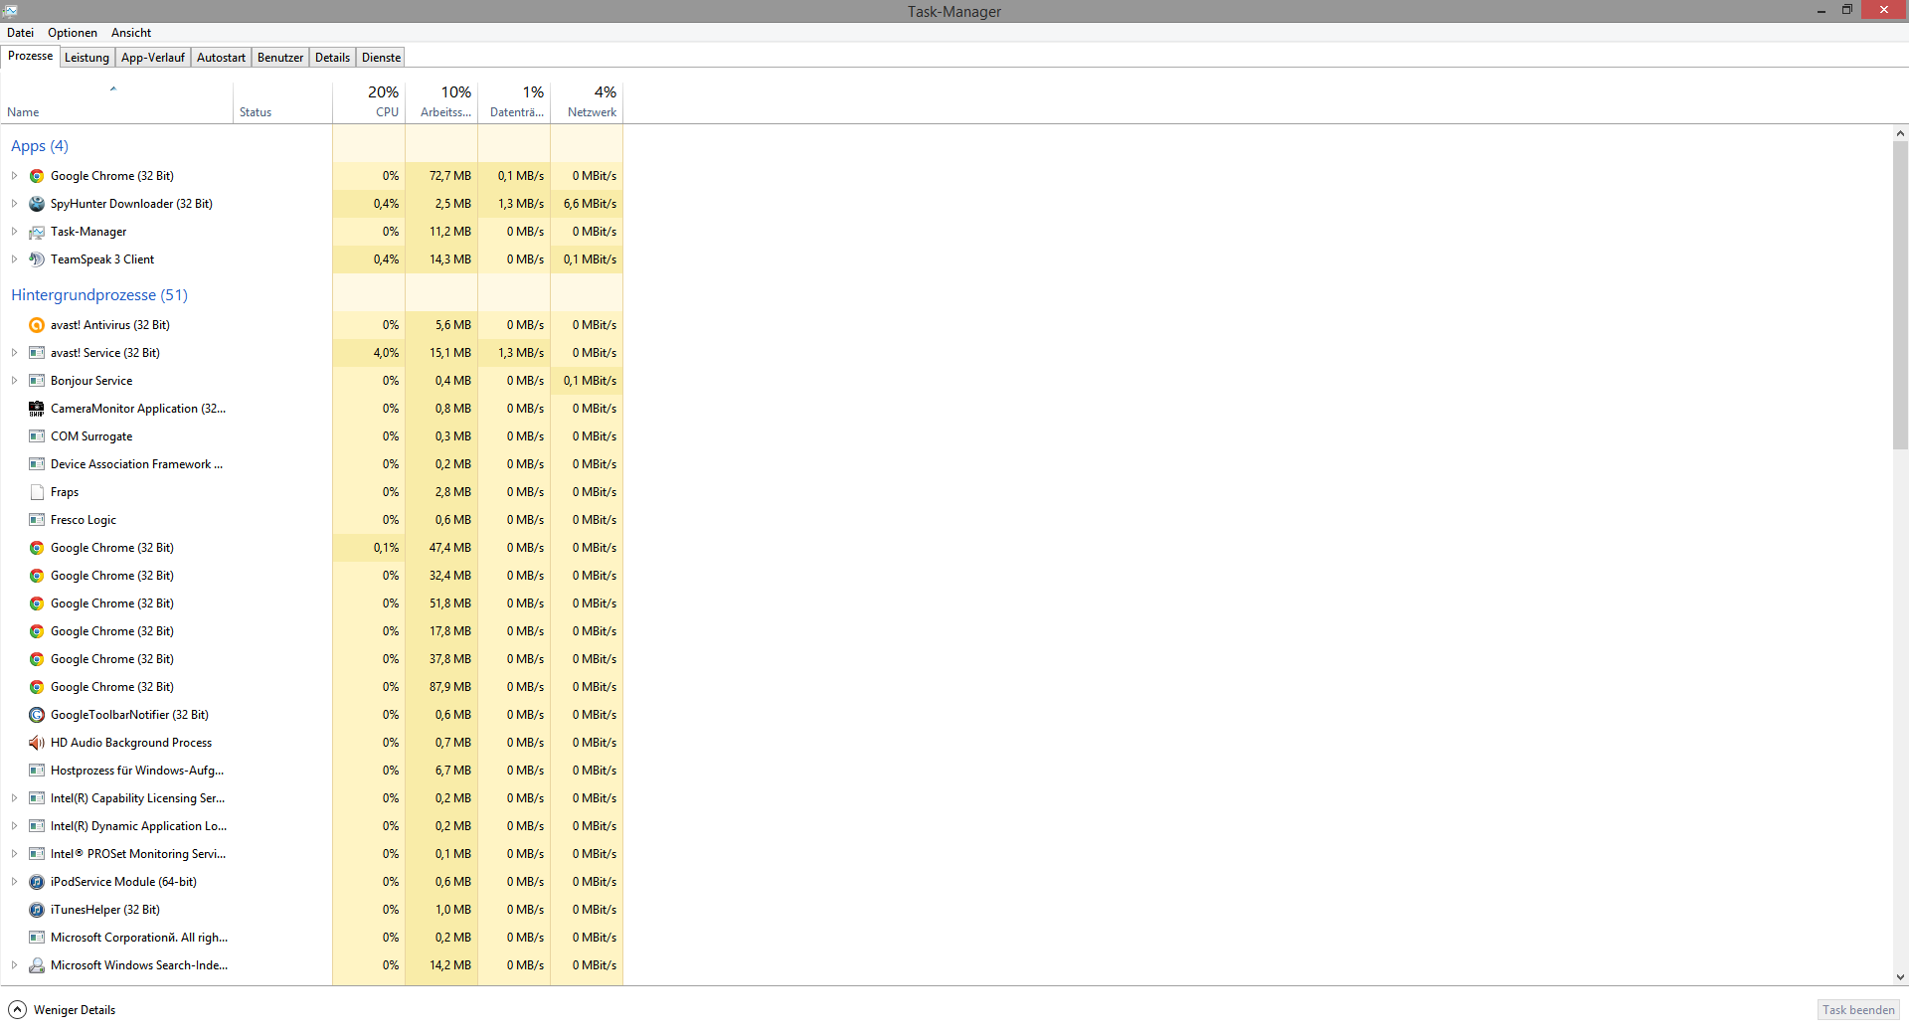The width and height of the screenshot is (1909, 1034).
Task: Expand the Bonjour Service entry
Action: tap(14, 381)
